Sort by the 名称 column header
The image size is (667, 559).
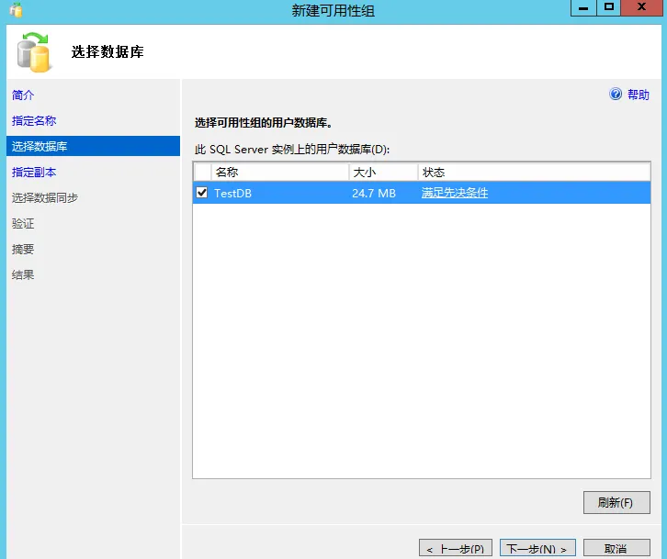tap(280, 173)
